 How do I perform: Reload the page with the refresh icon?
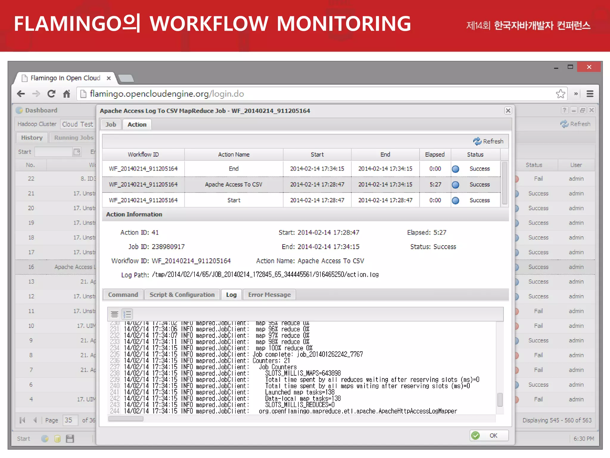51,94
